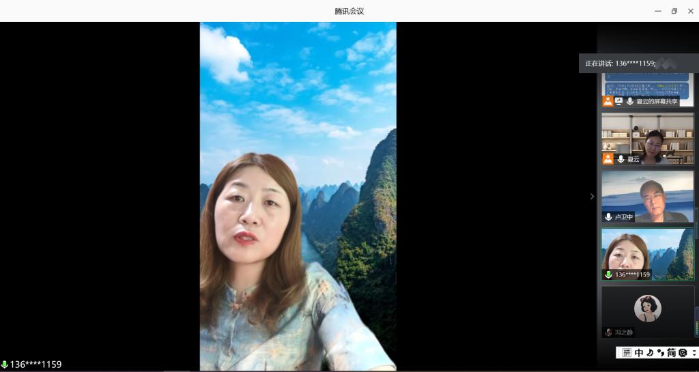699x372 pixels.
Task: Click the microphone icon beside 夏云的屏幕共享 label
Action: [629, 101]
